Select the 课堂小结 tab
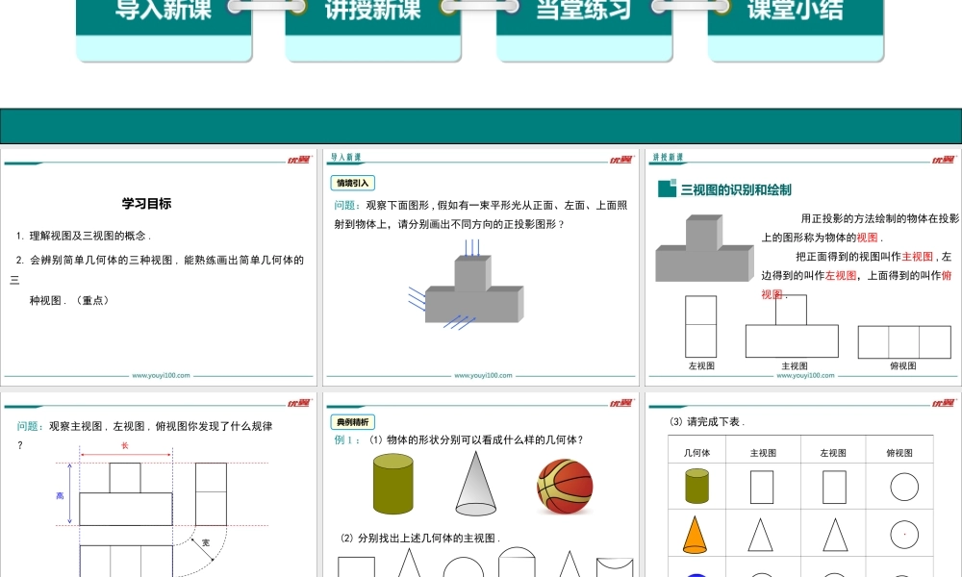Viewport: 962px width, 577px height. coord(795,12)
